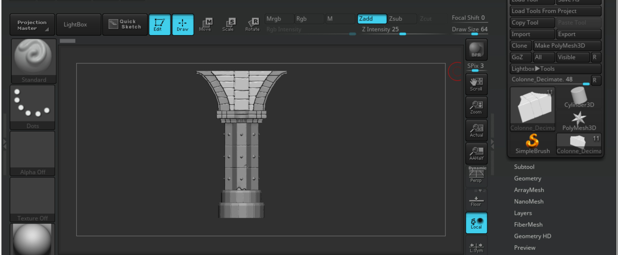Screen dimensions: 618x255
Task: Open the material sphere picker
Action: pos(33,239)
